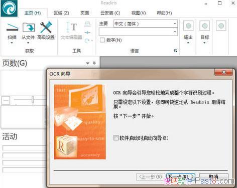Click the Cancel (取消) button in OCR wizard
237x188 pixels.
[214, 176]
